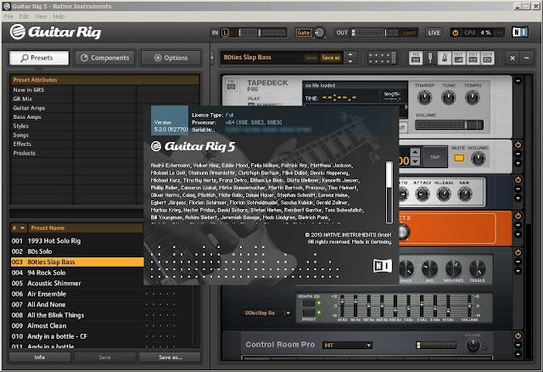
Task: Minimize the metronome module with its minus
Action: coord(518,155)
